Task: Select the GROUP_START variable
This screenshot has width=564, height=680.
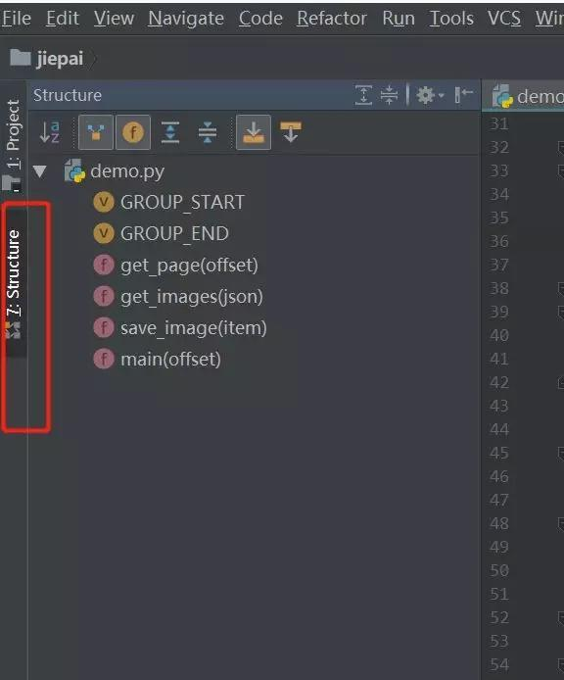Action: coord(182,203)
